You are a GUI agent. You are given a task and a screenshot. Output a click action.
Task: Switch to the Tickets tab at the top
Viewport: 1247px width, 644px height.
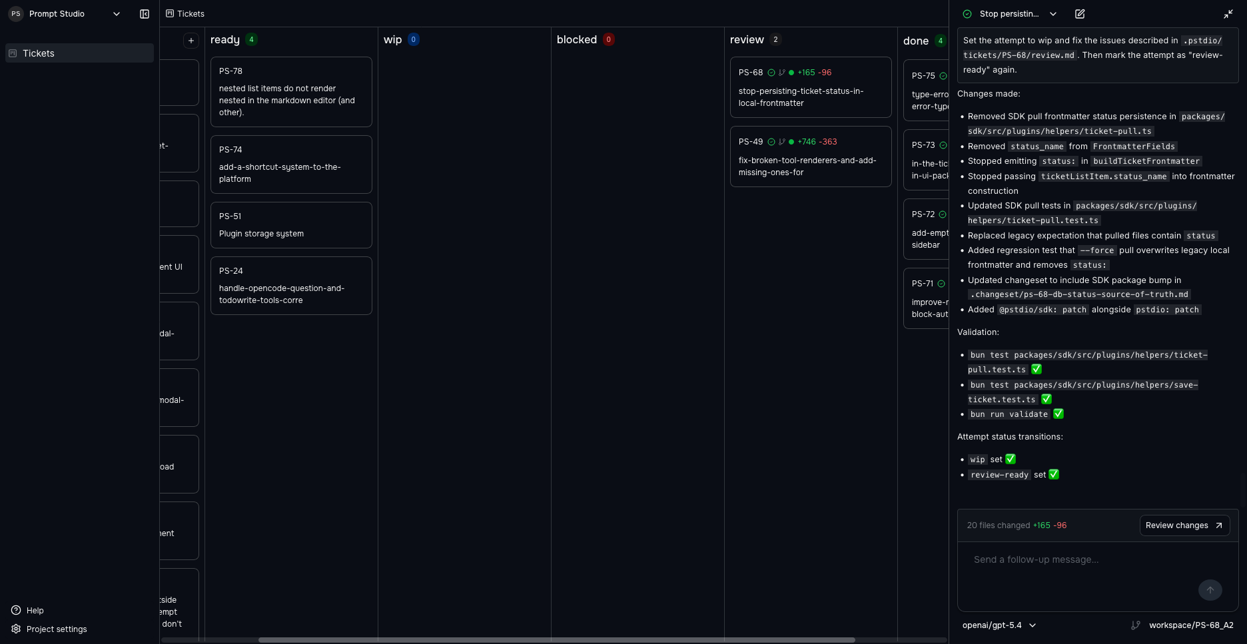click(x=191, y=13)
